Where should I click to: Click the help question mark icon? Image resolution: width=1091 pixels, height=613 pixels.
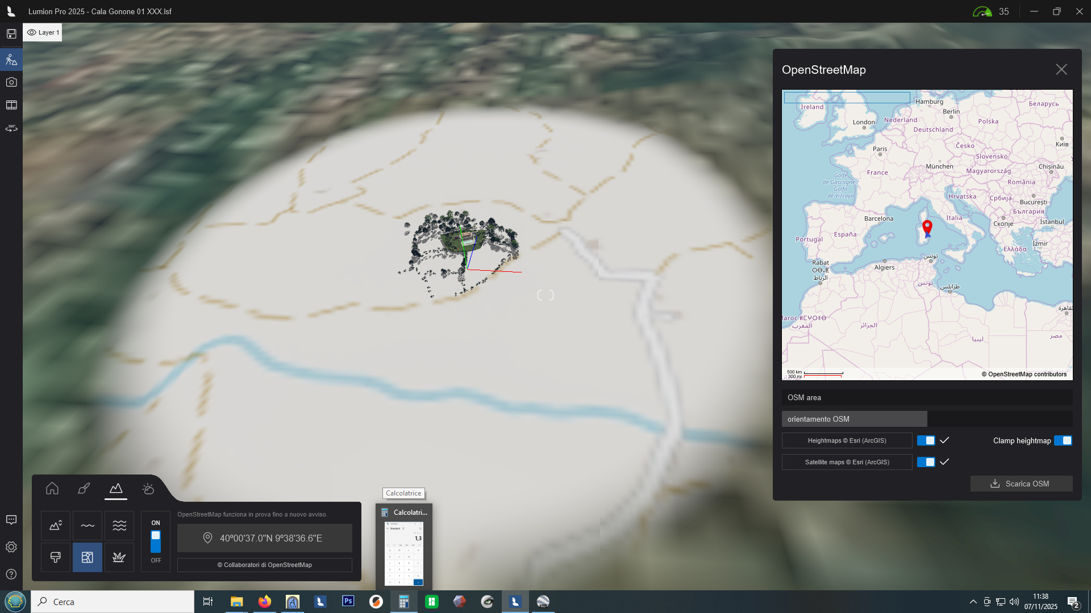pos(11,574)
